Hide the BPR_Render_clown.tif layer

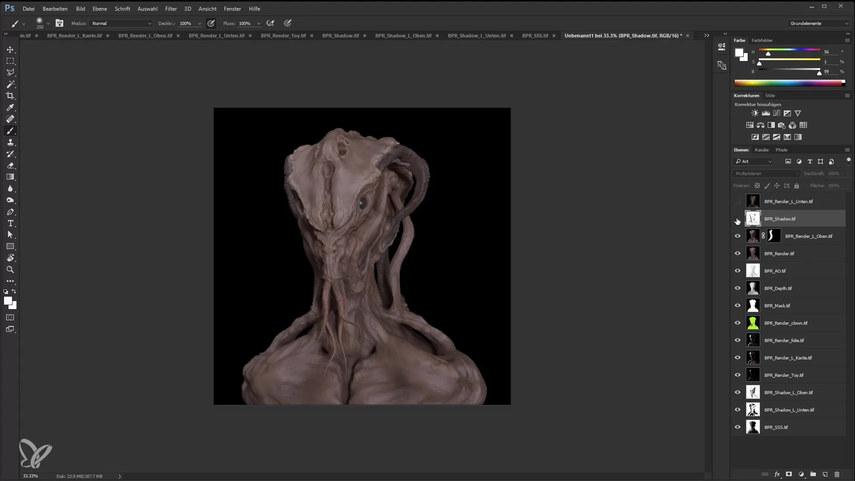737,323
